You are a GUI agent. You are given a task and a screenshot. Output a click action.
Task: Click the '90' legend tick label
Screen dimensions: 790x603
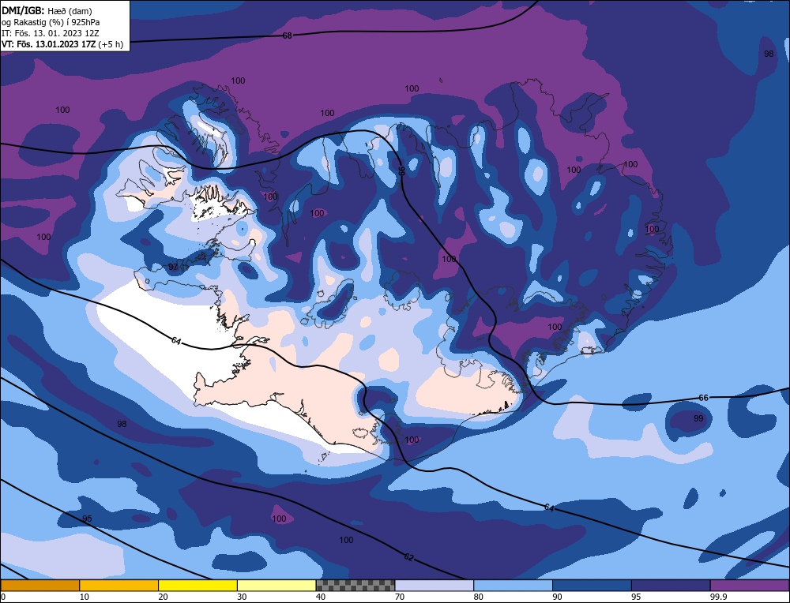coord(557,597)
